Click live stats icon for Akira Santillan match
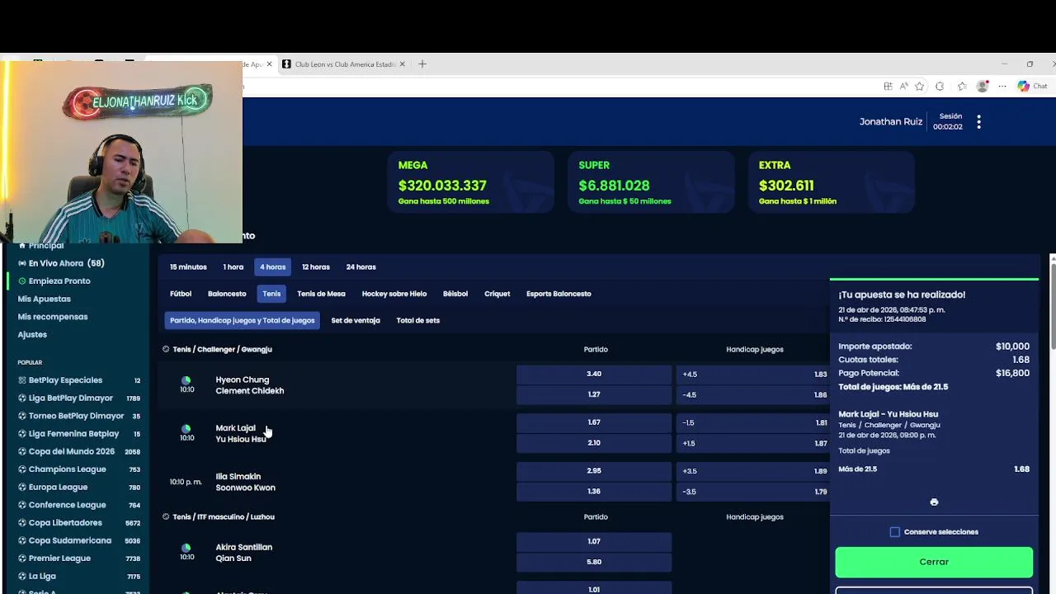1056x594 pixels. coord(186,548)
